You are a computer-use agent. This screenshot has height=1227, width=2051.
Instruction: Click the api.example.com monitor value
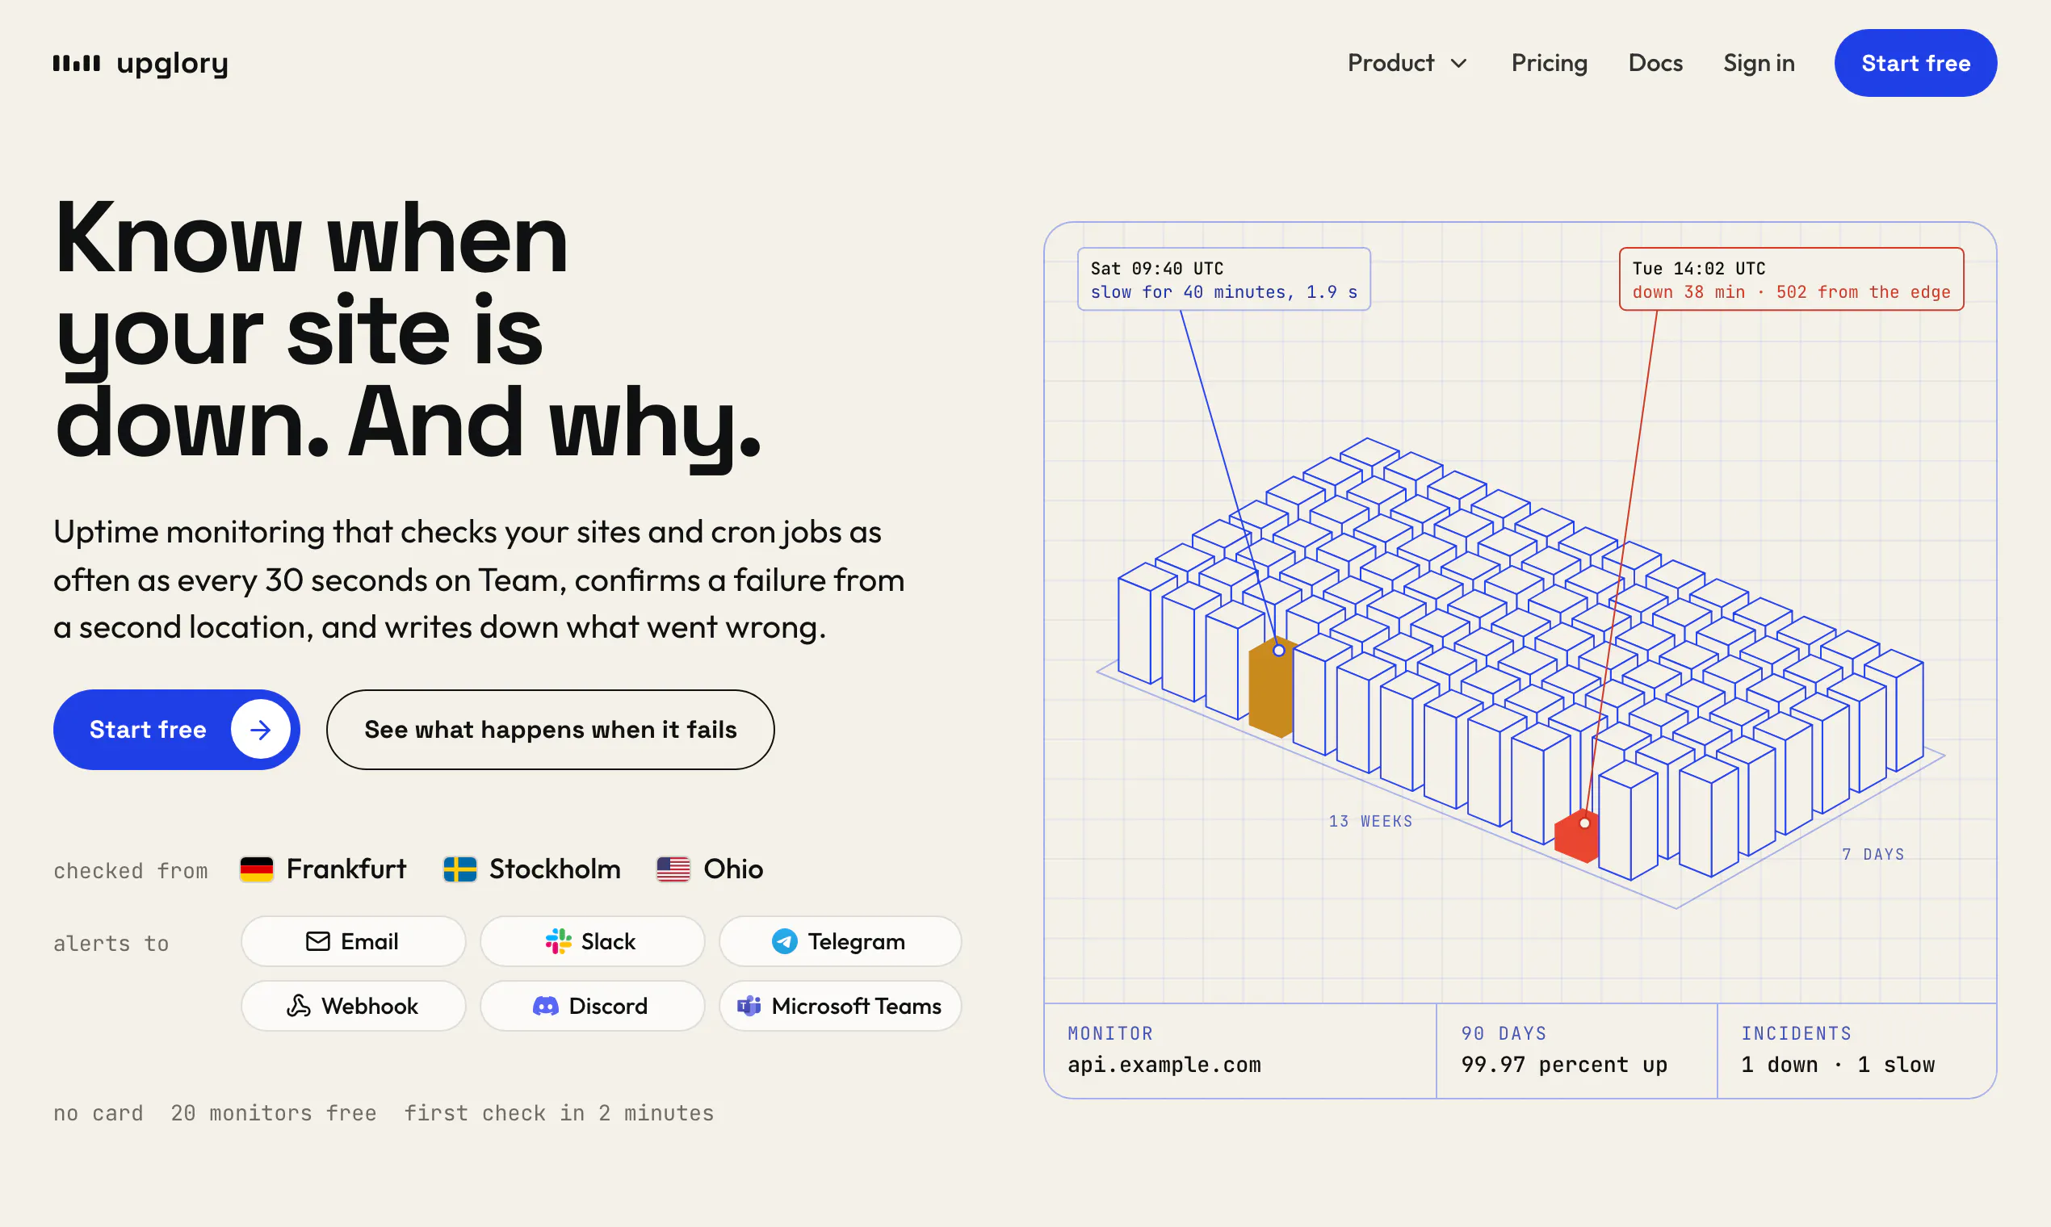(1164, 1064)
